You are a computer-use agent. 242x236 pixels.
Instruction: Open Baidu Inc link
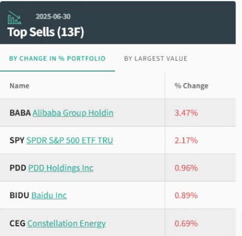click(49, 195)
